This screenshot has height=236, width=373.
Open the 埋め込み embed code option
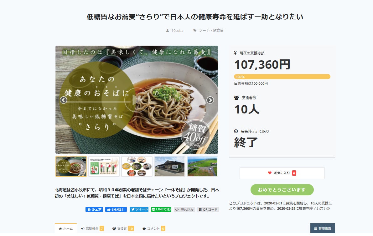click(x=184, y=209)
